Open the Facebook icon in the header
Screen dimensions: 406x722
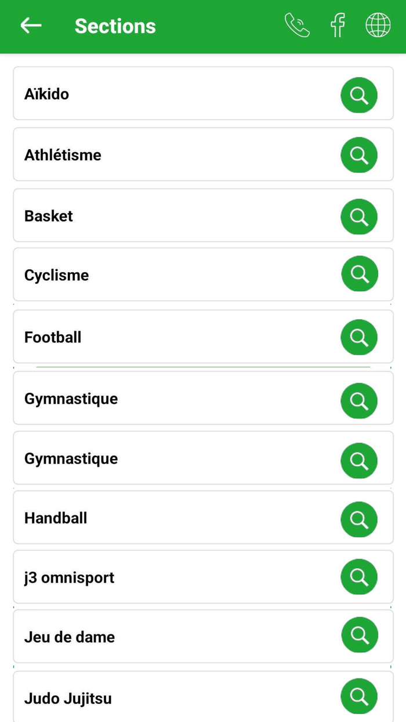click(x=338, y=26)
